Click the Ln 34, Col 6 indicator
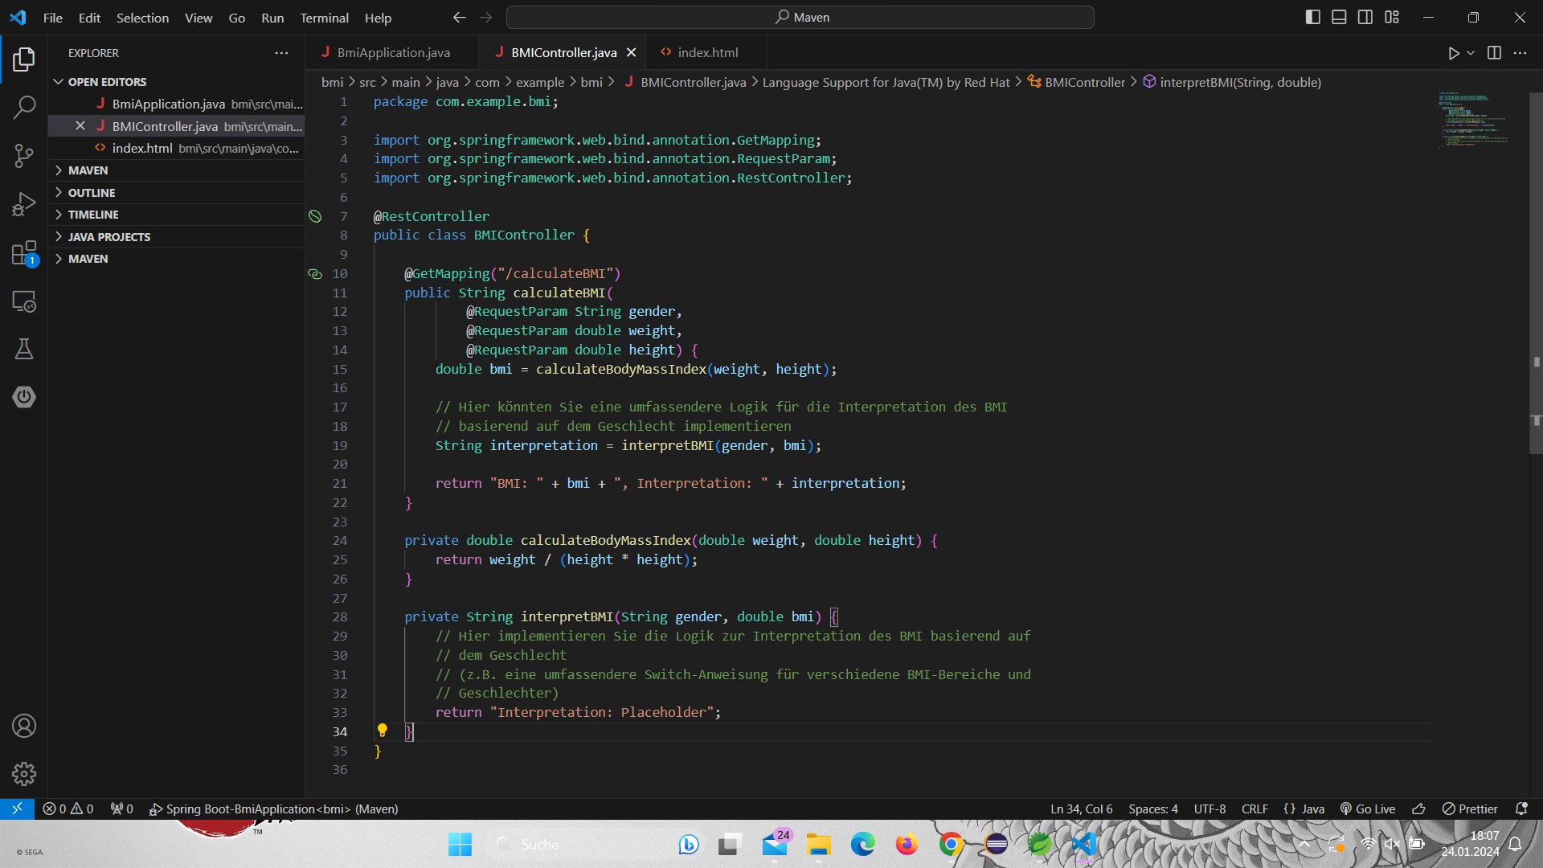 tap(1080, 809)
